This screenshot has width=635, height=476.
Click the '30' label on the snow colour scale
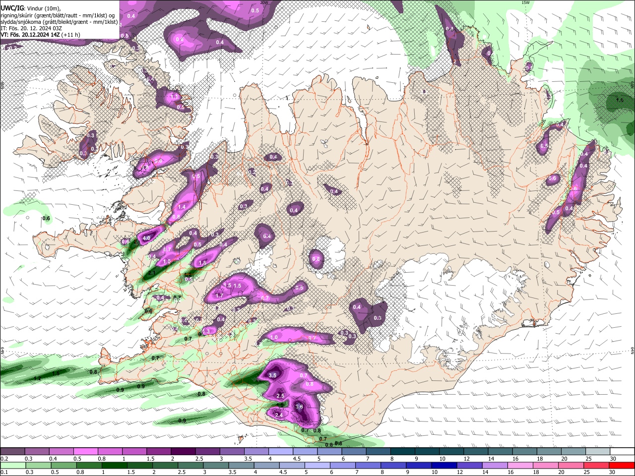[613, 459]
